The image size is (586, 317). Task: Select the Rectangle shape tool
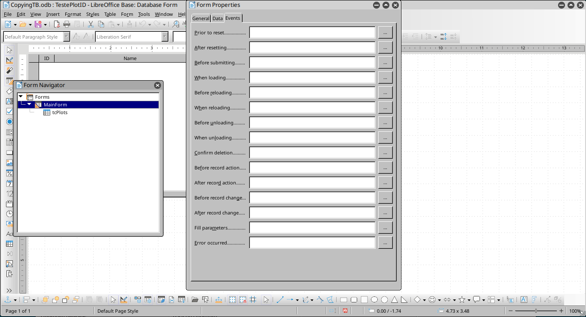point(343,300)
